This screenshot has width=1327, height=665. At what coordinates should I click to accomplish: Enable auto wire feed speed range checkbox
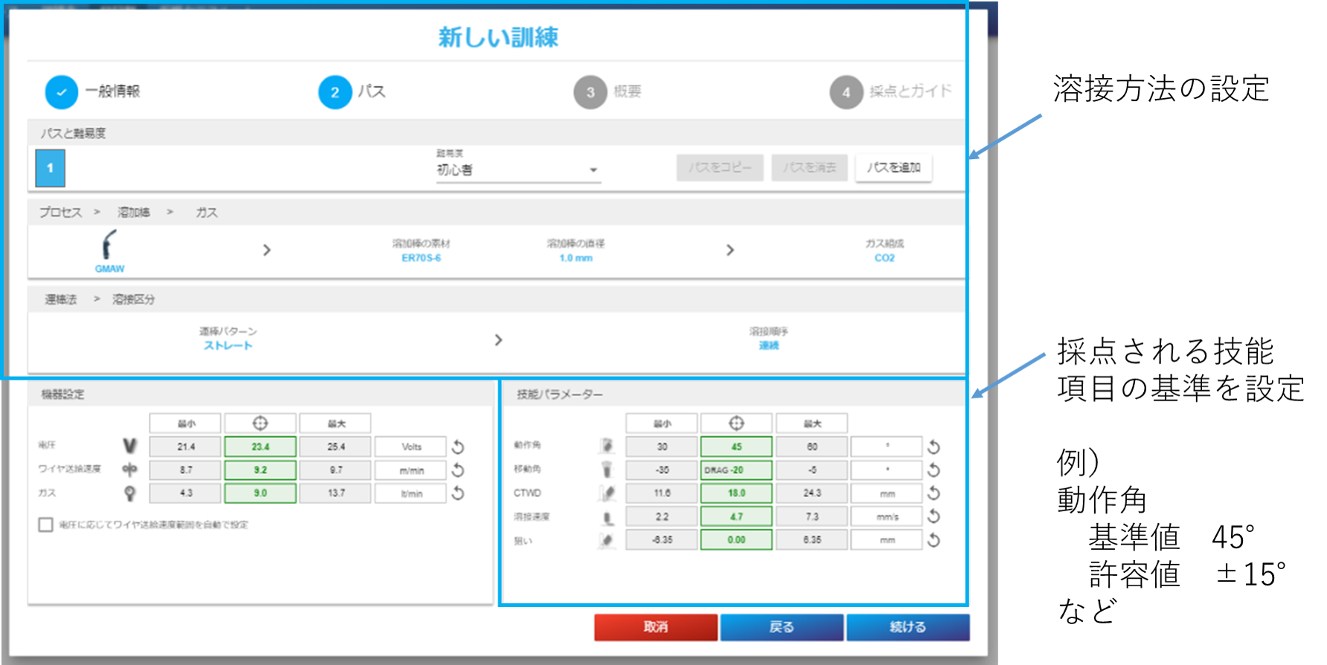tap(45, 525)
